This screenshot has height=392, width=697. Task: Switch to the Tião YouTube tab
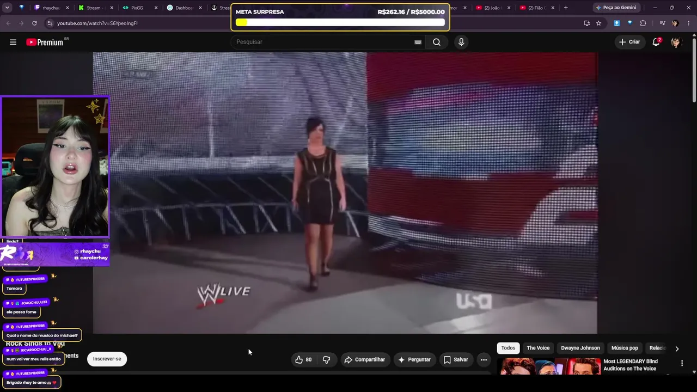[536, 8]
